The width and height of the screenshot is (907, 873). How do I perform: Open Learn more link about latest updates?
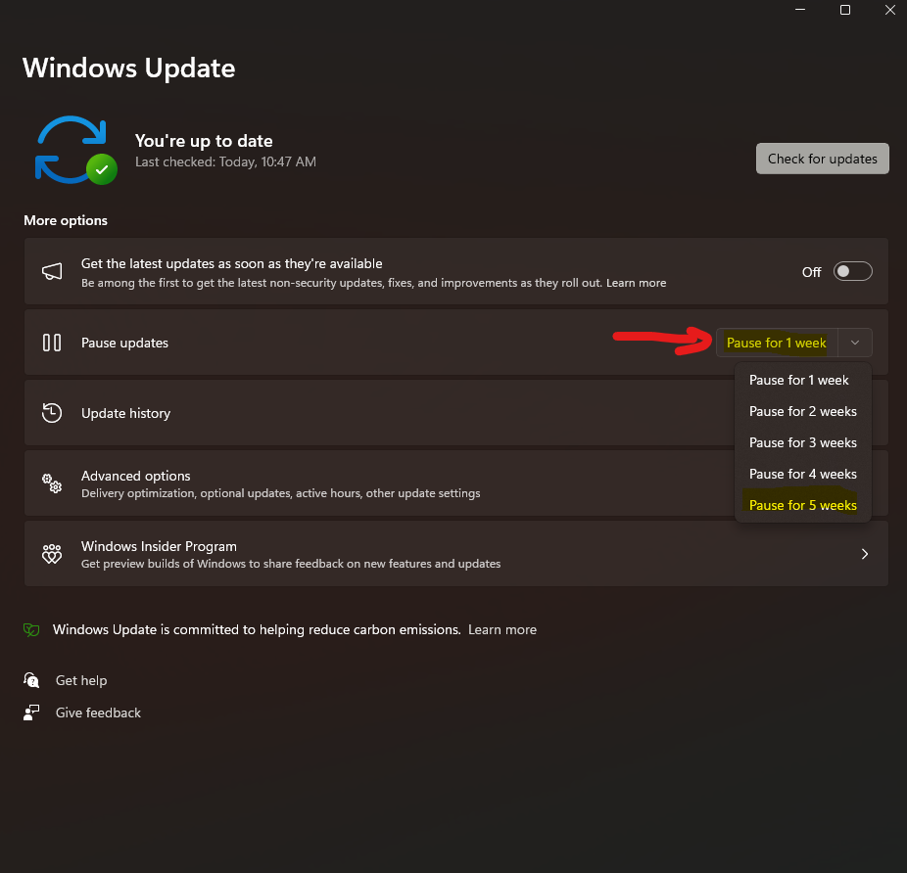coord(636,283)
